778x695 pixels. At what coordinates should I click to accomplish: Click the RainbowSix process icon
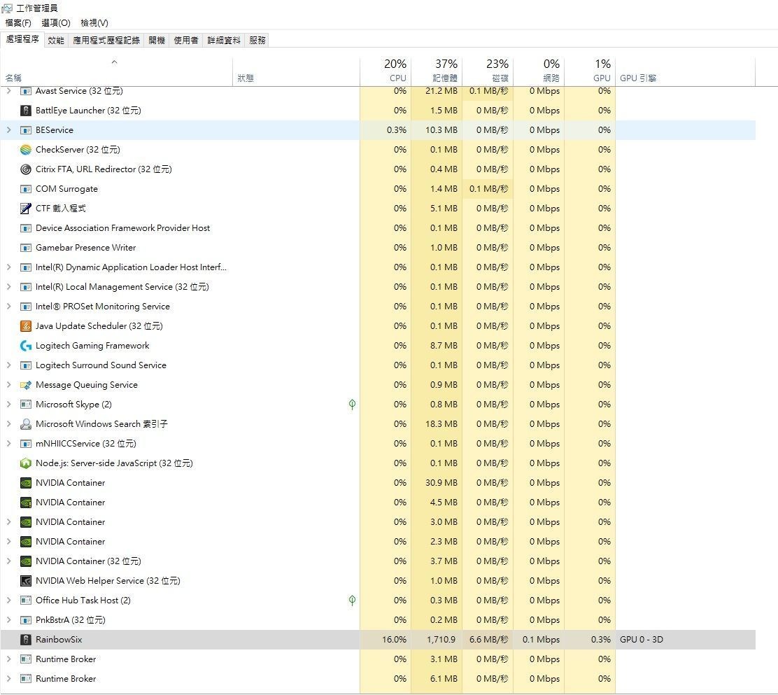click(26, 640)
